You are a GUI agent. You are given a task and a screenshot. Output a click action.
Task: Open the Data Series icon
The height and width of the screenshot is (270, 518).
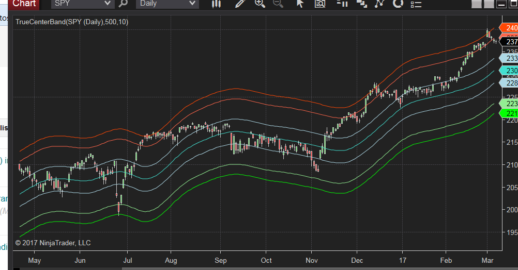(x=362, y=4)
